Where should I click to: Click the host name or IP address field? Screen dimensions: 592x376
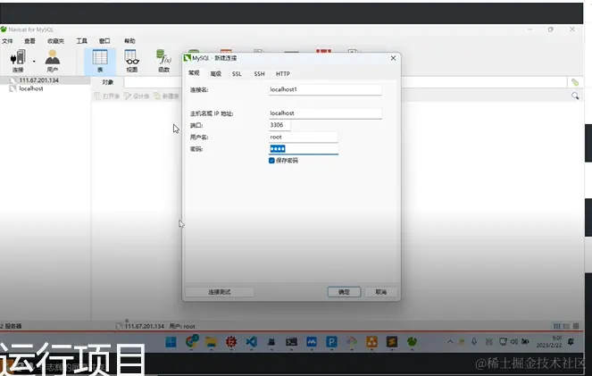coord(325,113)
